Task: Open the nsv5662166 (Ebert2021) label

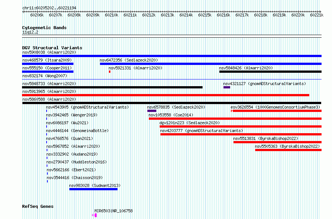Action: [71, 170]
